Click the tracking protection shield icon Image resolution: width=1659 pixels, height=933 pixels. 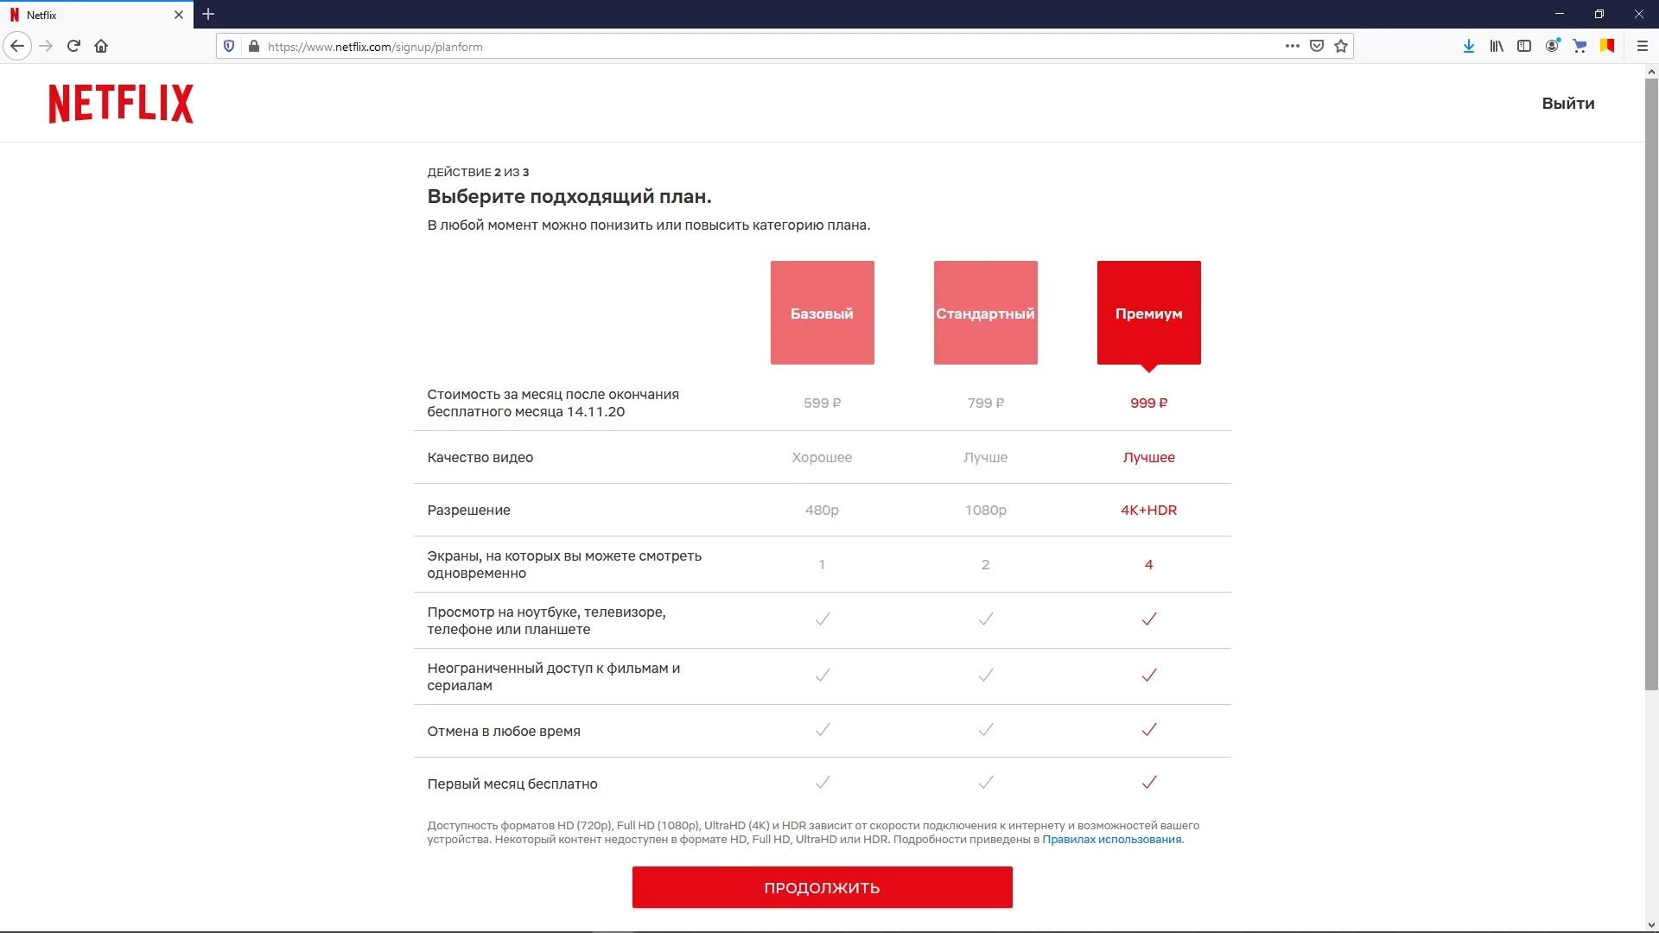229,47
